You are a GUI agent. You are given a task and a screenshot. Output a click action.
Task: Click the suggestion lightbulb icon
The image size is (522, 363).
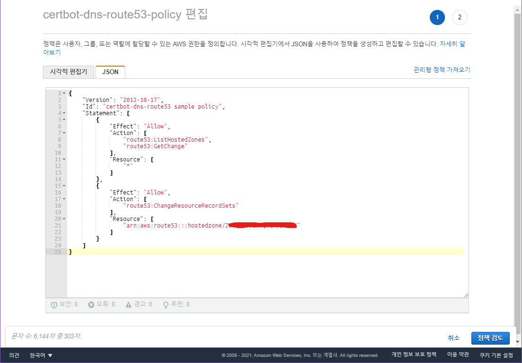(166, 304)
